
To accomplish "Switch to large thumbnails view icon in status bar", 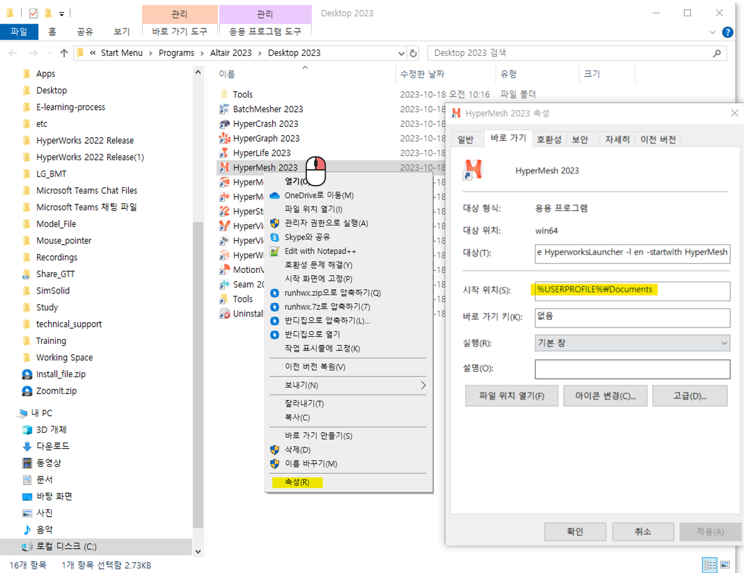I will pos(725,565).
